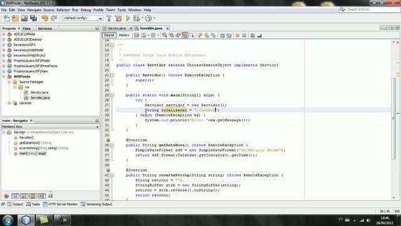401x226 pixels.
Task: Switch to the Files tab
Action: 26,28
